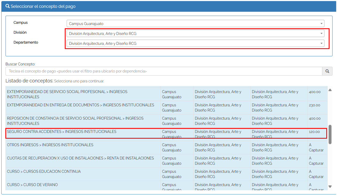Screen dimensions: 337x196
Task: Click the magnifier icon in the header title
Action: 7,6
